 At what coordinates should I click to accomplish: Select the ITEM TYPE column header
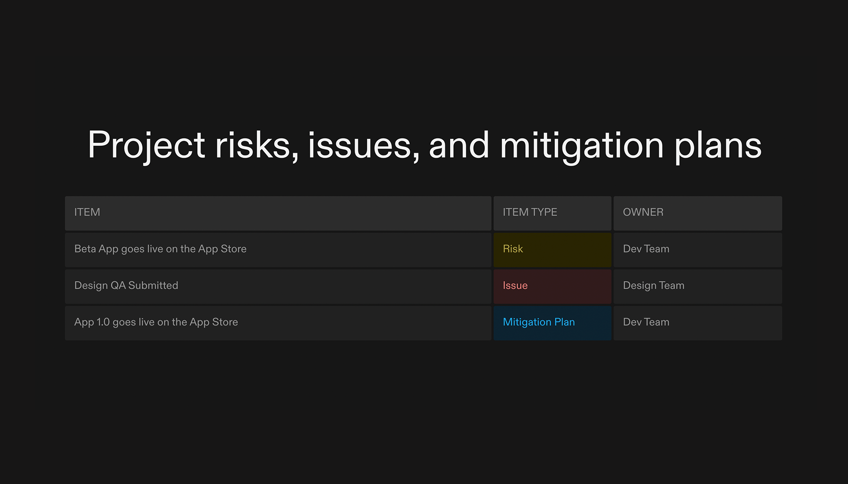point(530,212)
